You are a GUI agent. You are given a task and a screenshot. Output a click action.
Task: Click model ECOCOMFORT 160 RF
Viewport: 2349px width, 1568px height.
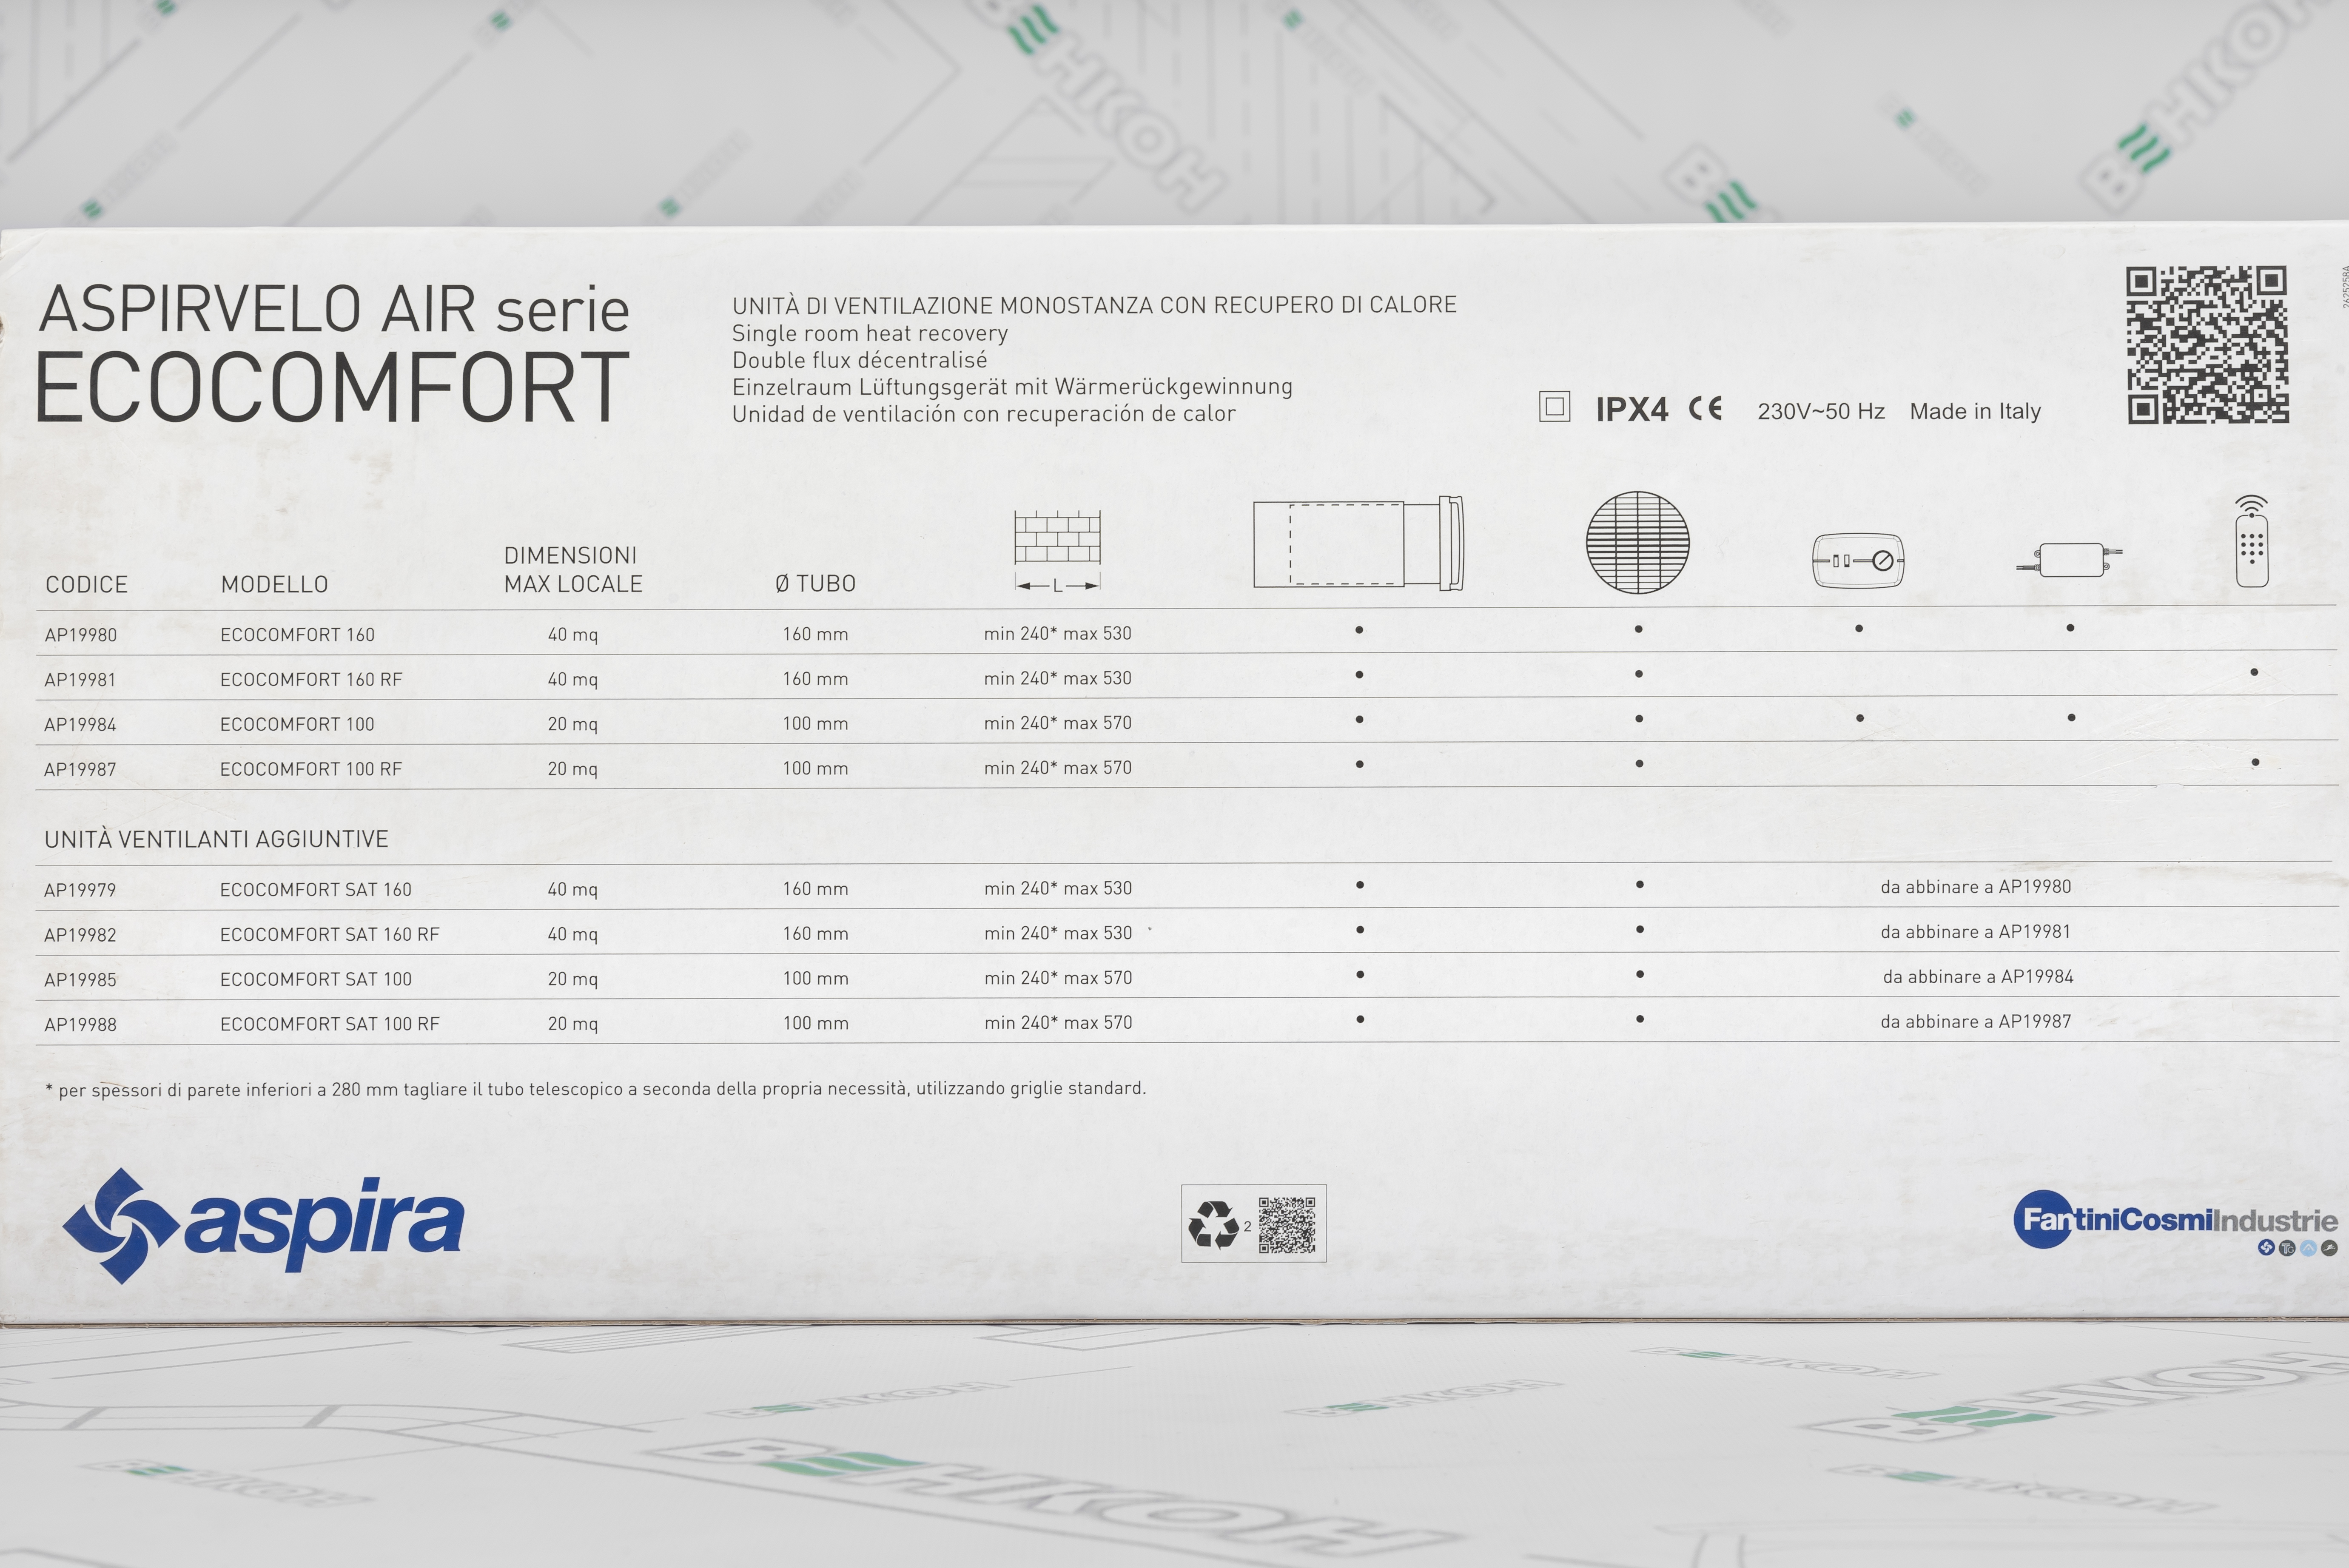pos(311,680)
